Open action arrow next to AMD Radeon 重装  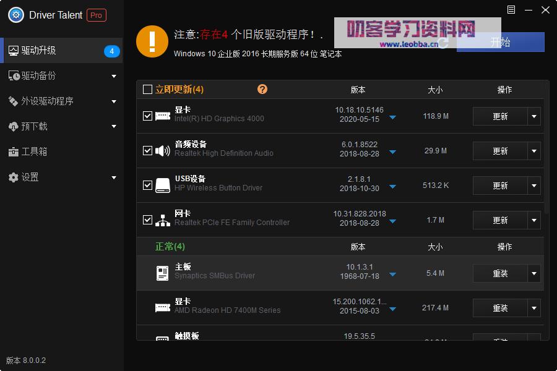(534, 308)
